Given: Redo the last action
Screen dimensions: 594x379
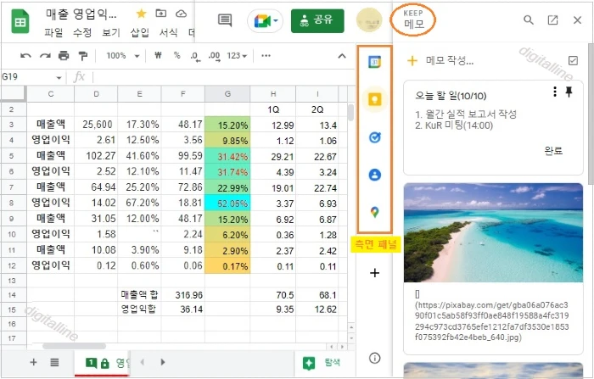Looking at the screenshot, I should tap(45, 56).
